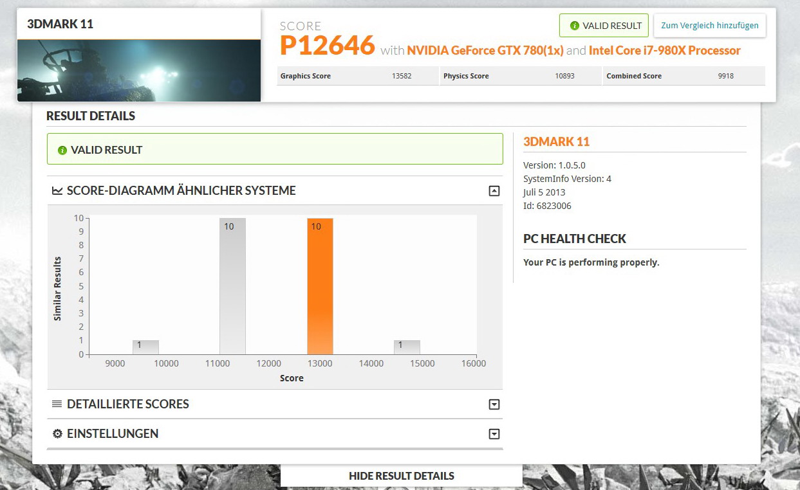The height and width of the screenshot is (490, 800).
Task: Click the Zum Vergleich hinzufügen button
Action: (x=710, y=26)
